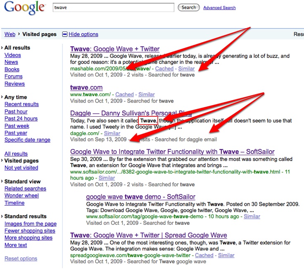
Task: Click 'All results' heading in sidebar
Action: click(17, 48)
